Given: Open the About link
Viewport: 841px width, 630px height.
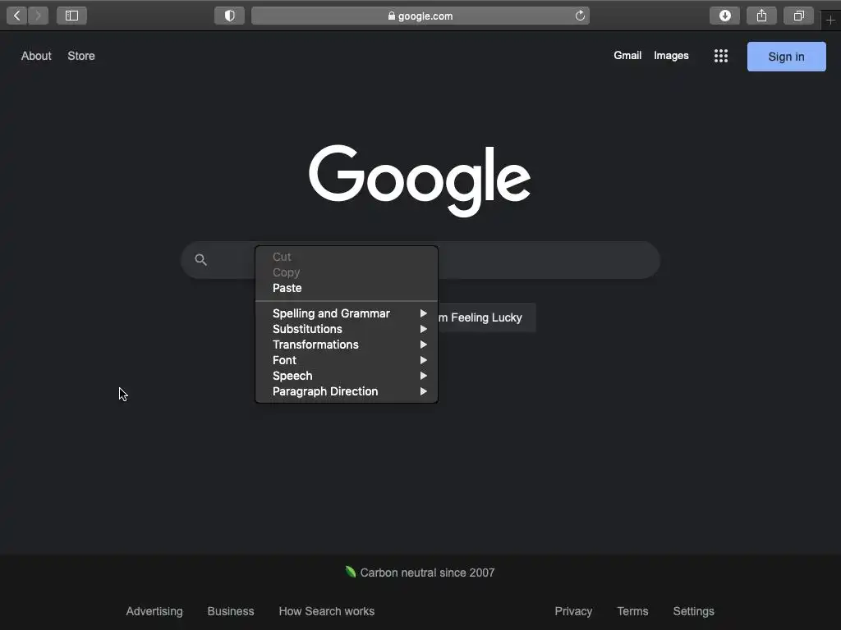Looking at the screenshot, I should click(x=36, y=56).
